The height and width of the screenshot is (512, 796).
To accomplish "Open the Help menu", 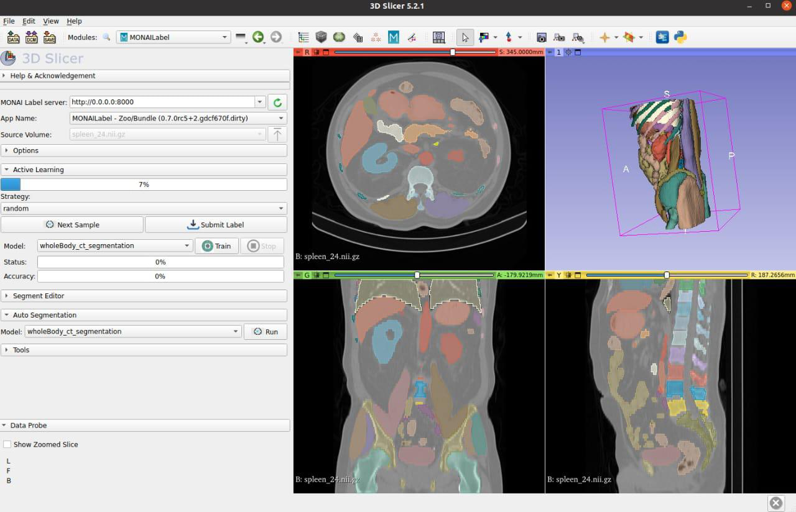I will pos(74,21).
